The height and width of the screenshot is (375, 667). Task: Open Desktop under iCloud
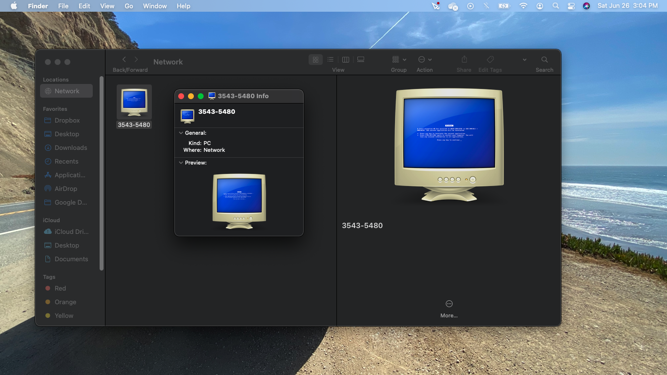click(x=66, y=245)
